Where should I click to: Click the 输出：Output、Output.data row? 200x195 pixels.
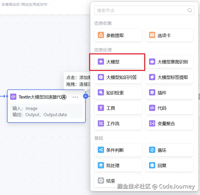point(40,115)
